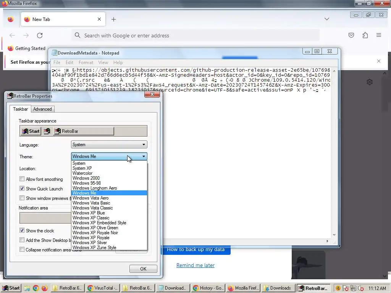Collapse the Theme dropdown arrow

coord(144,156)
